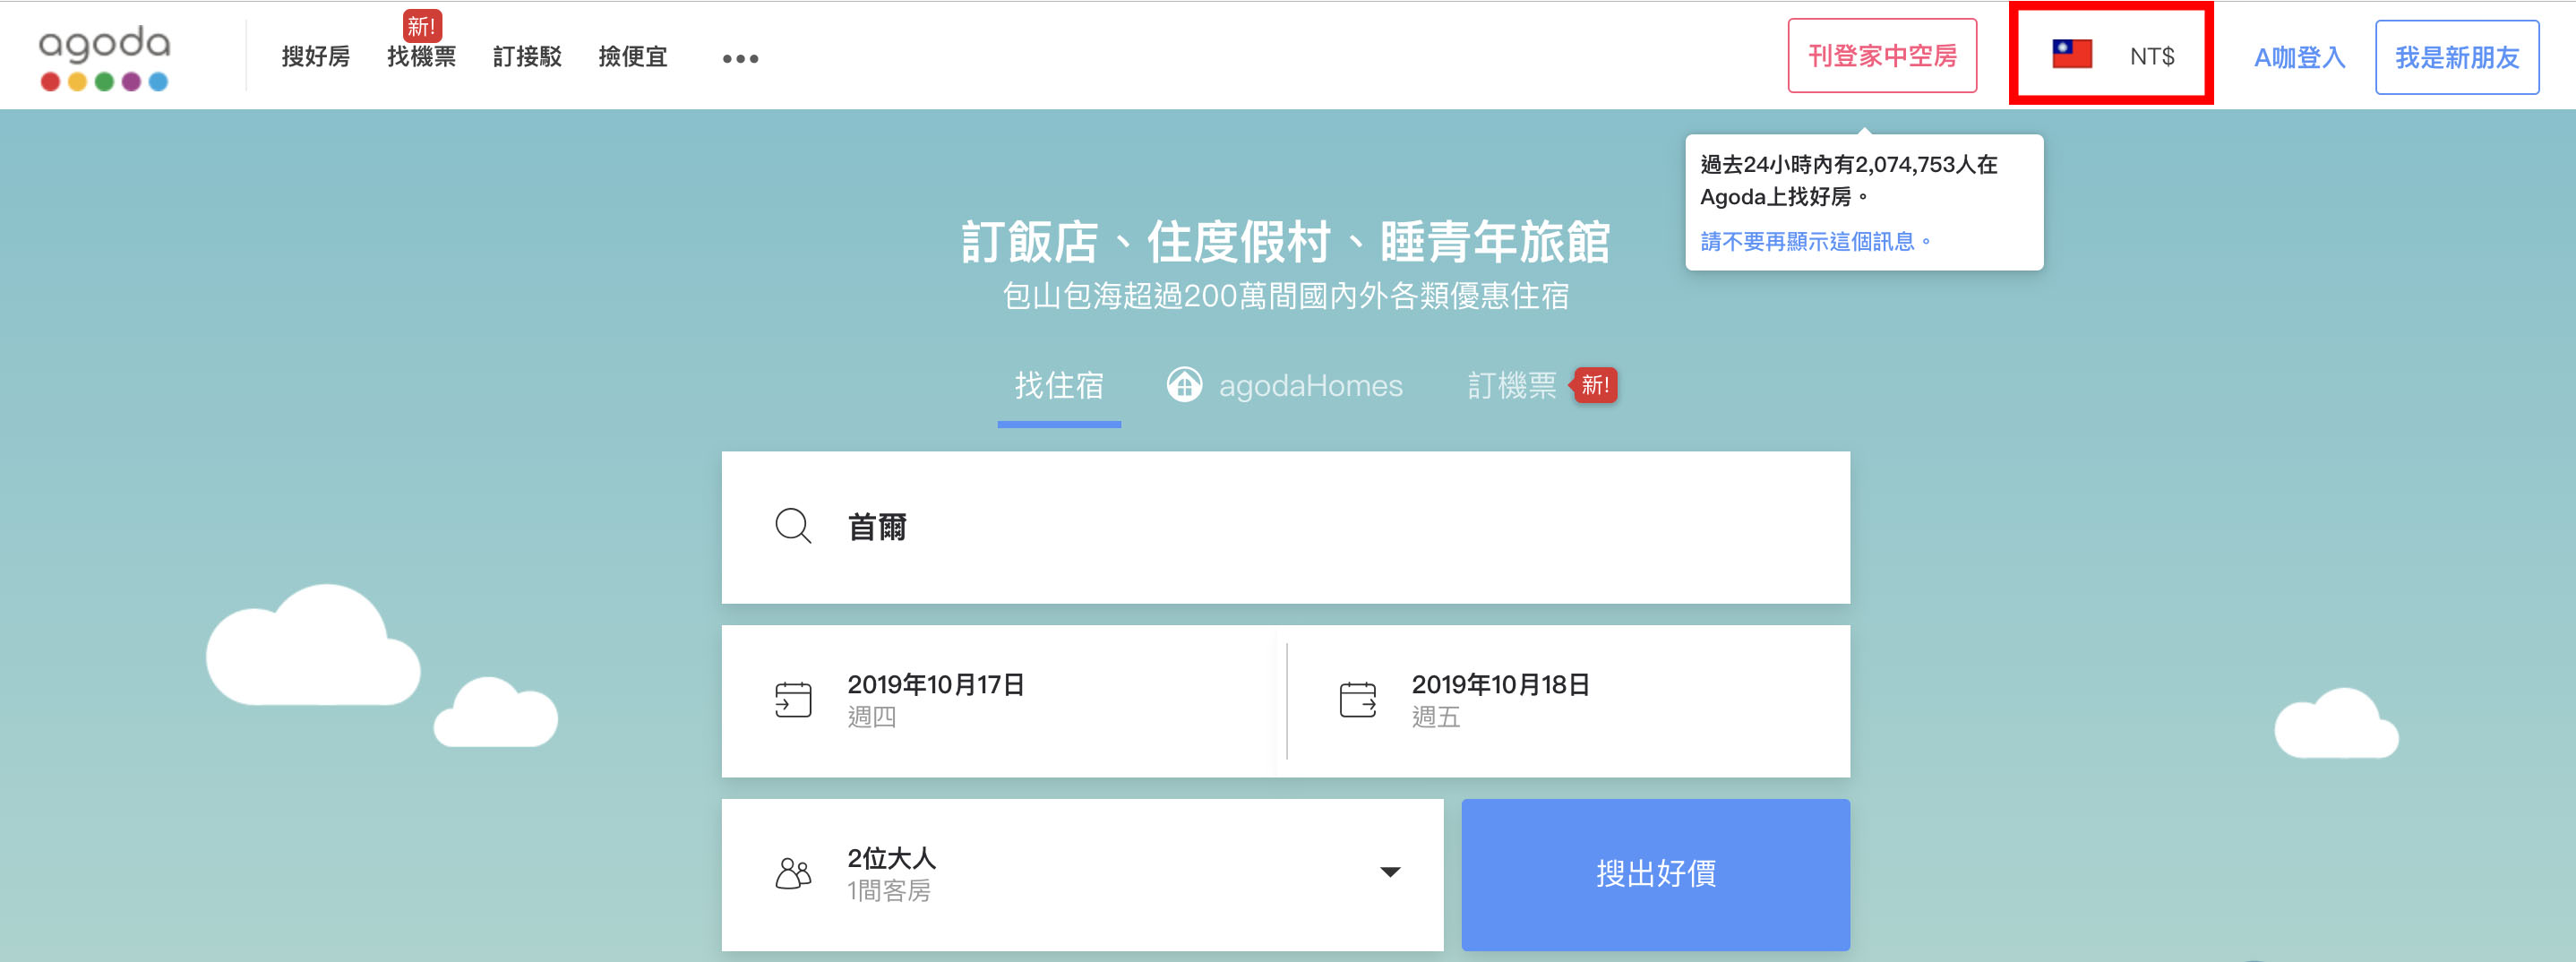This screenshot has width=2576, height=962.
Task: Open the 找機票 menu item
Action: [422, 57]
